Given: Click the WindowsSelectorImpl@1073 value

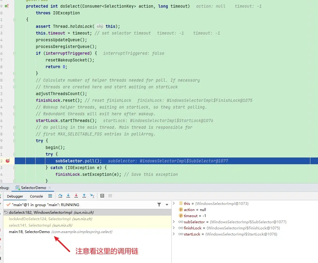Looking at the screenshot, I should click(222, 203).
